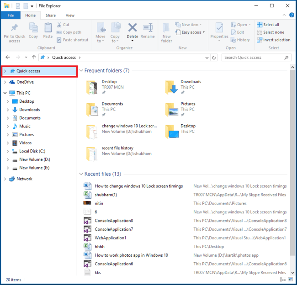
Task: Select the kks recent file
Action: [x=98, y=273]
